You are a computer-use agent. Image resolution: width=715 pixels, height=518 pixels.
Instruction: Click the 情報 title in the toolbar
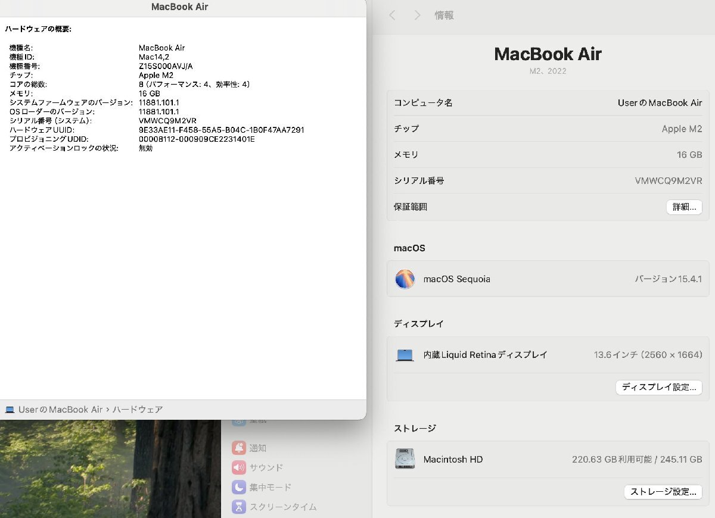pos(444,15)
